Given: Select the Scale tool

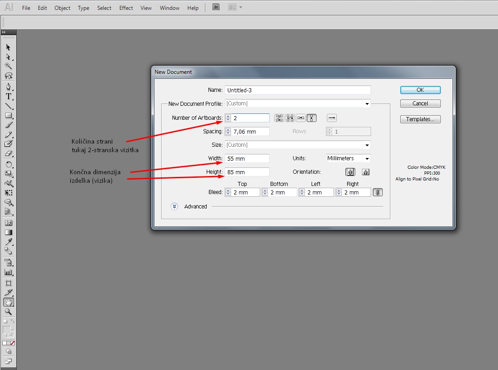Looking at the screenshot, I should (8, 174).
